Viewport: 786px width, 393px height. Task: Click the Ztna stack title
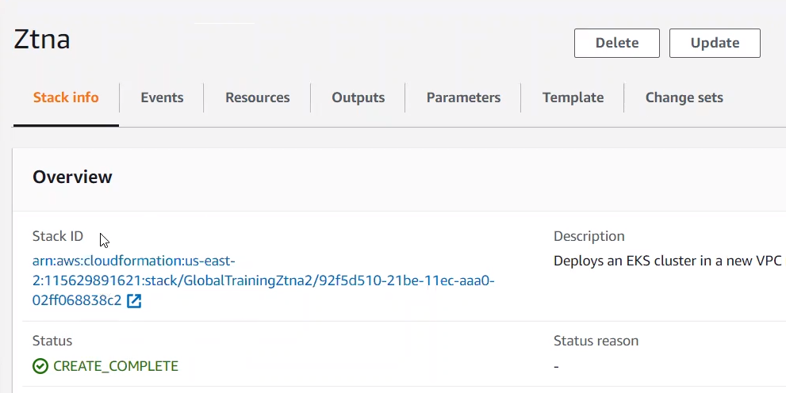[x=42, y=40]
